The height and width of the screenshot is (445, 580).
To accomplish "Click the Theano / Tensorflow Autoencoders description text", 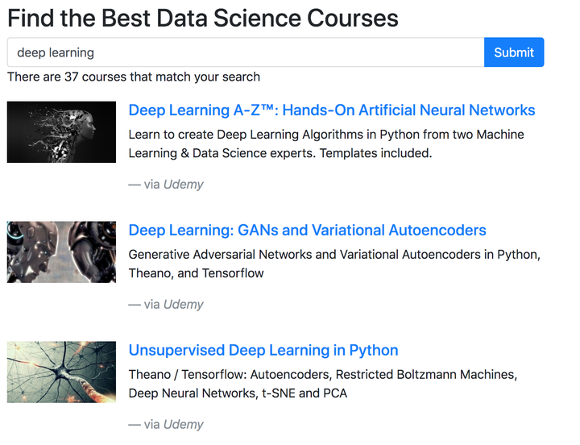I will click(x=322, y=375).
